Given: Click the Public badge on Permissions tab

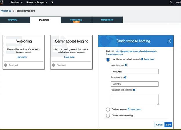Looking at the screenshot, I should click(x=76, y=22).
